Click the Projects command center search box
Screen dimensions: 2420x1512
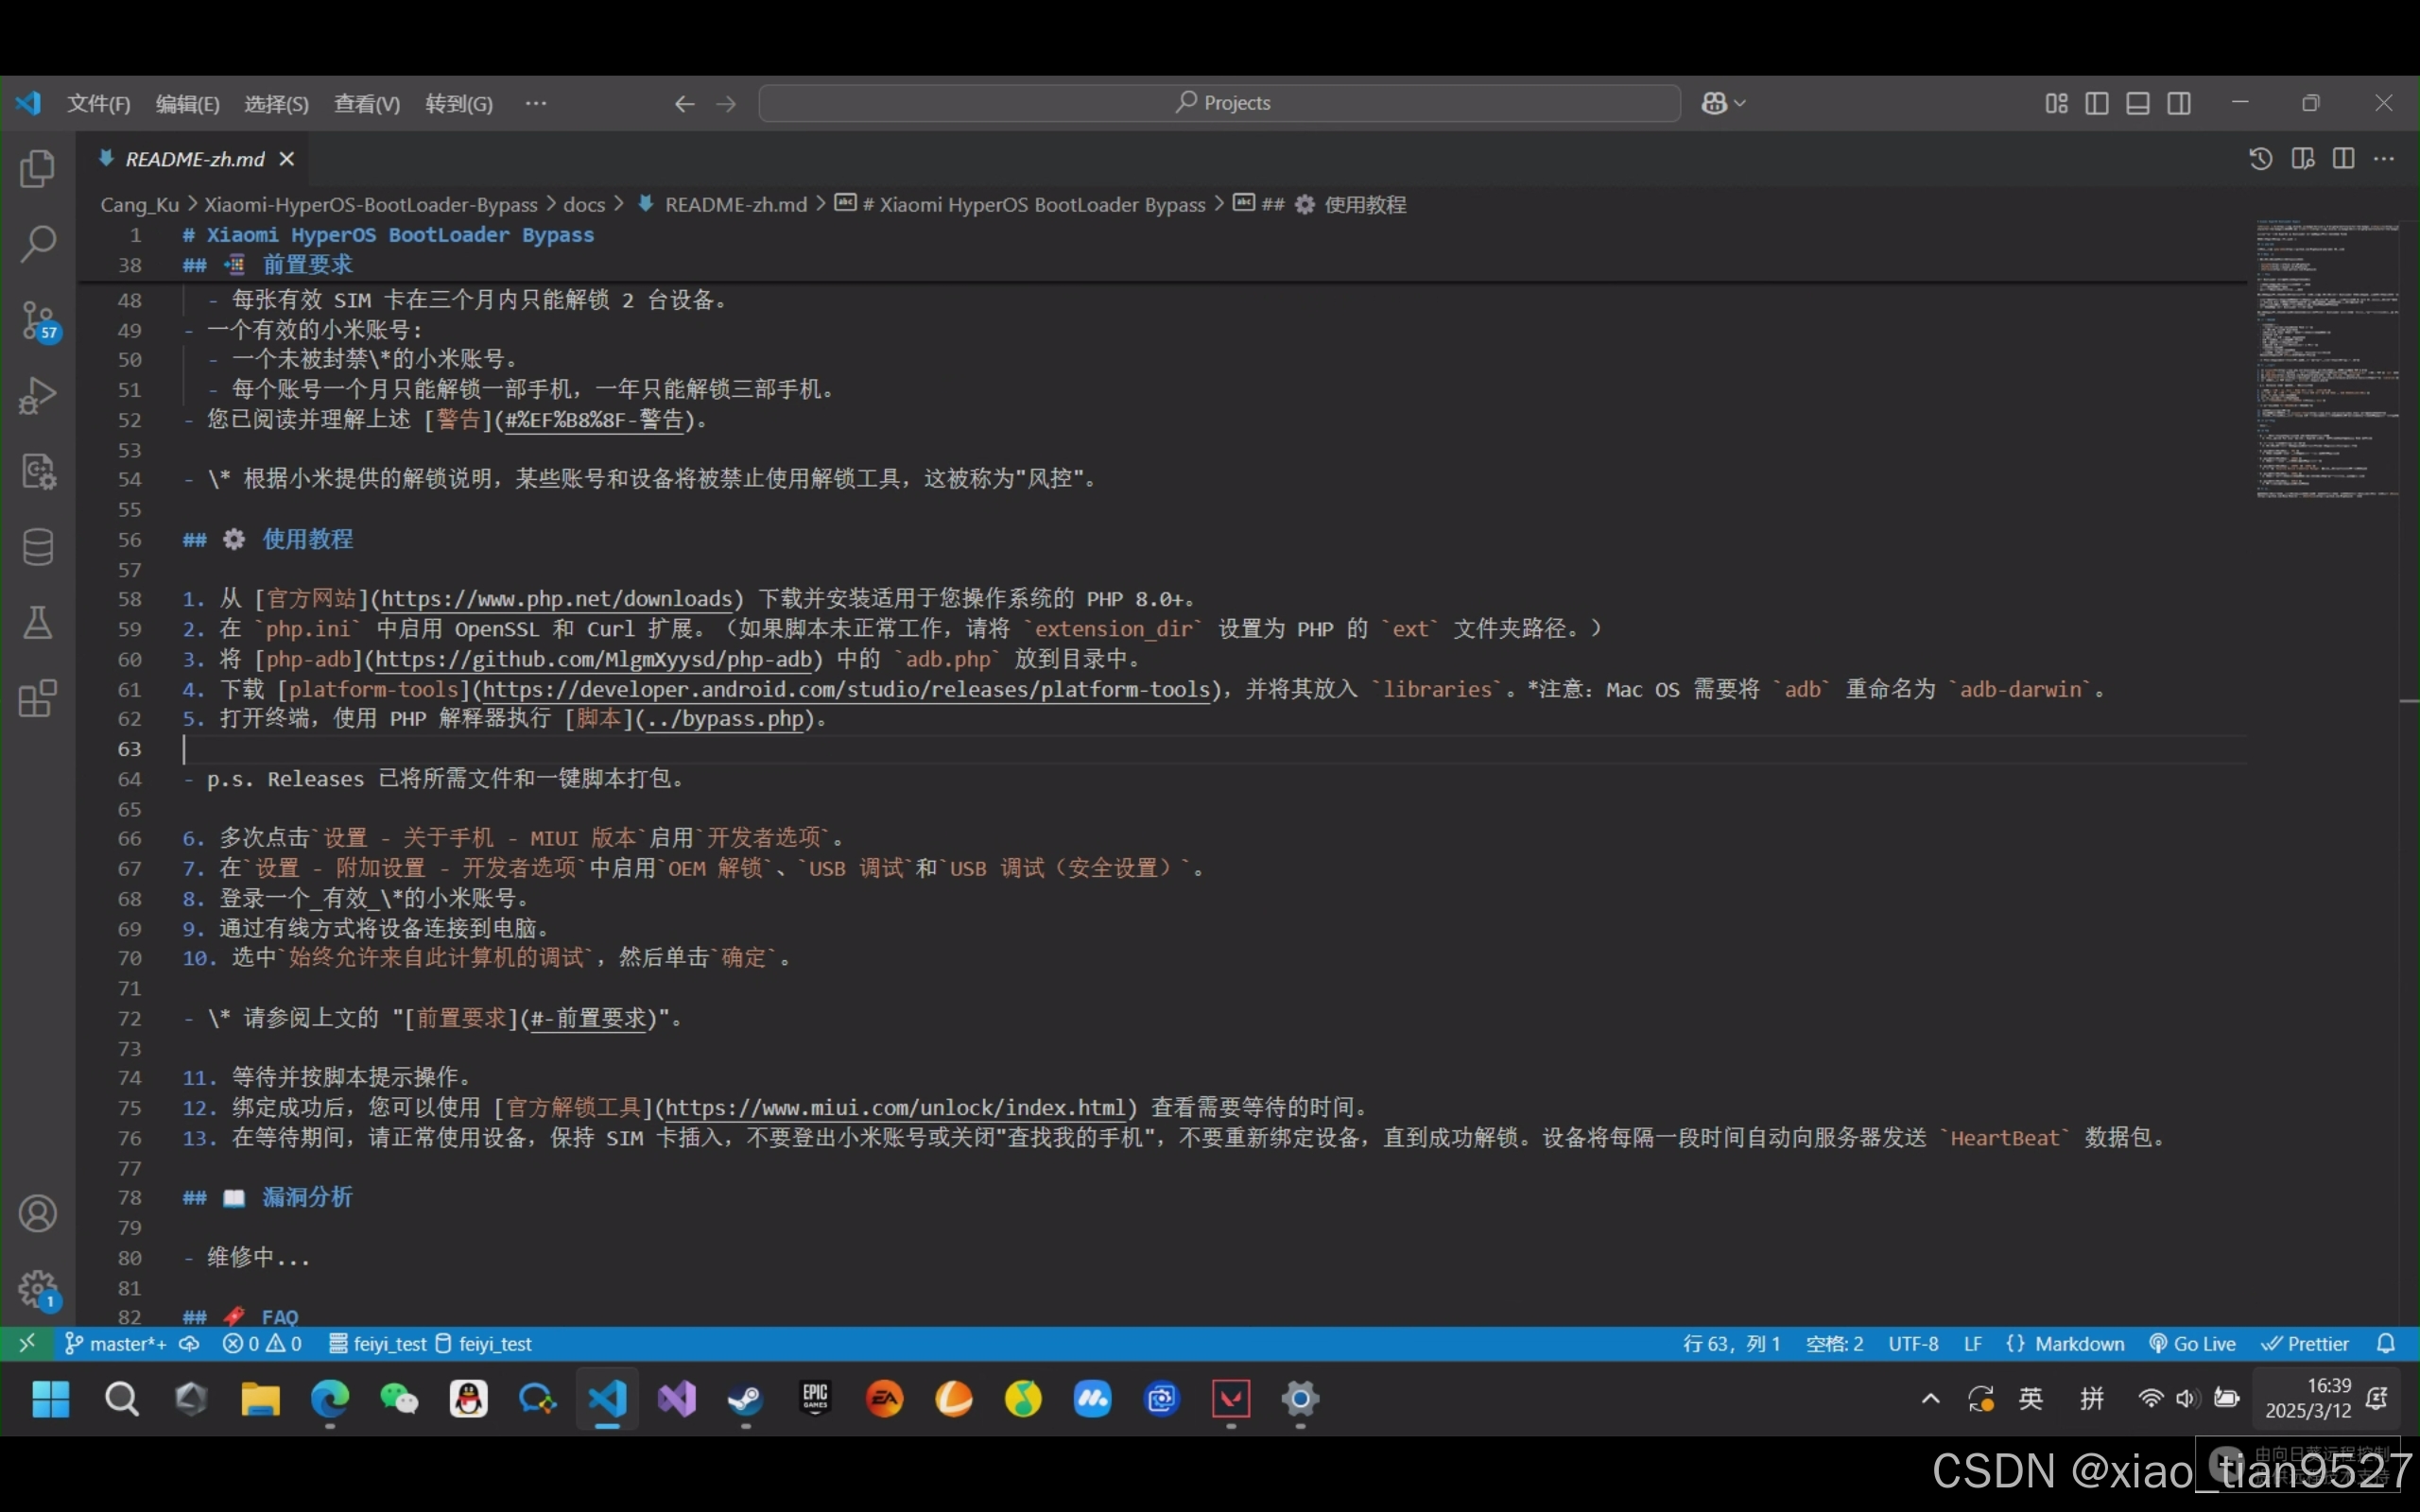[1219, 103]
